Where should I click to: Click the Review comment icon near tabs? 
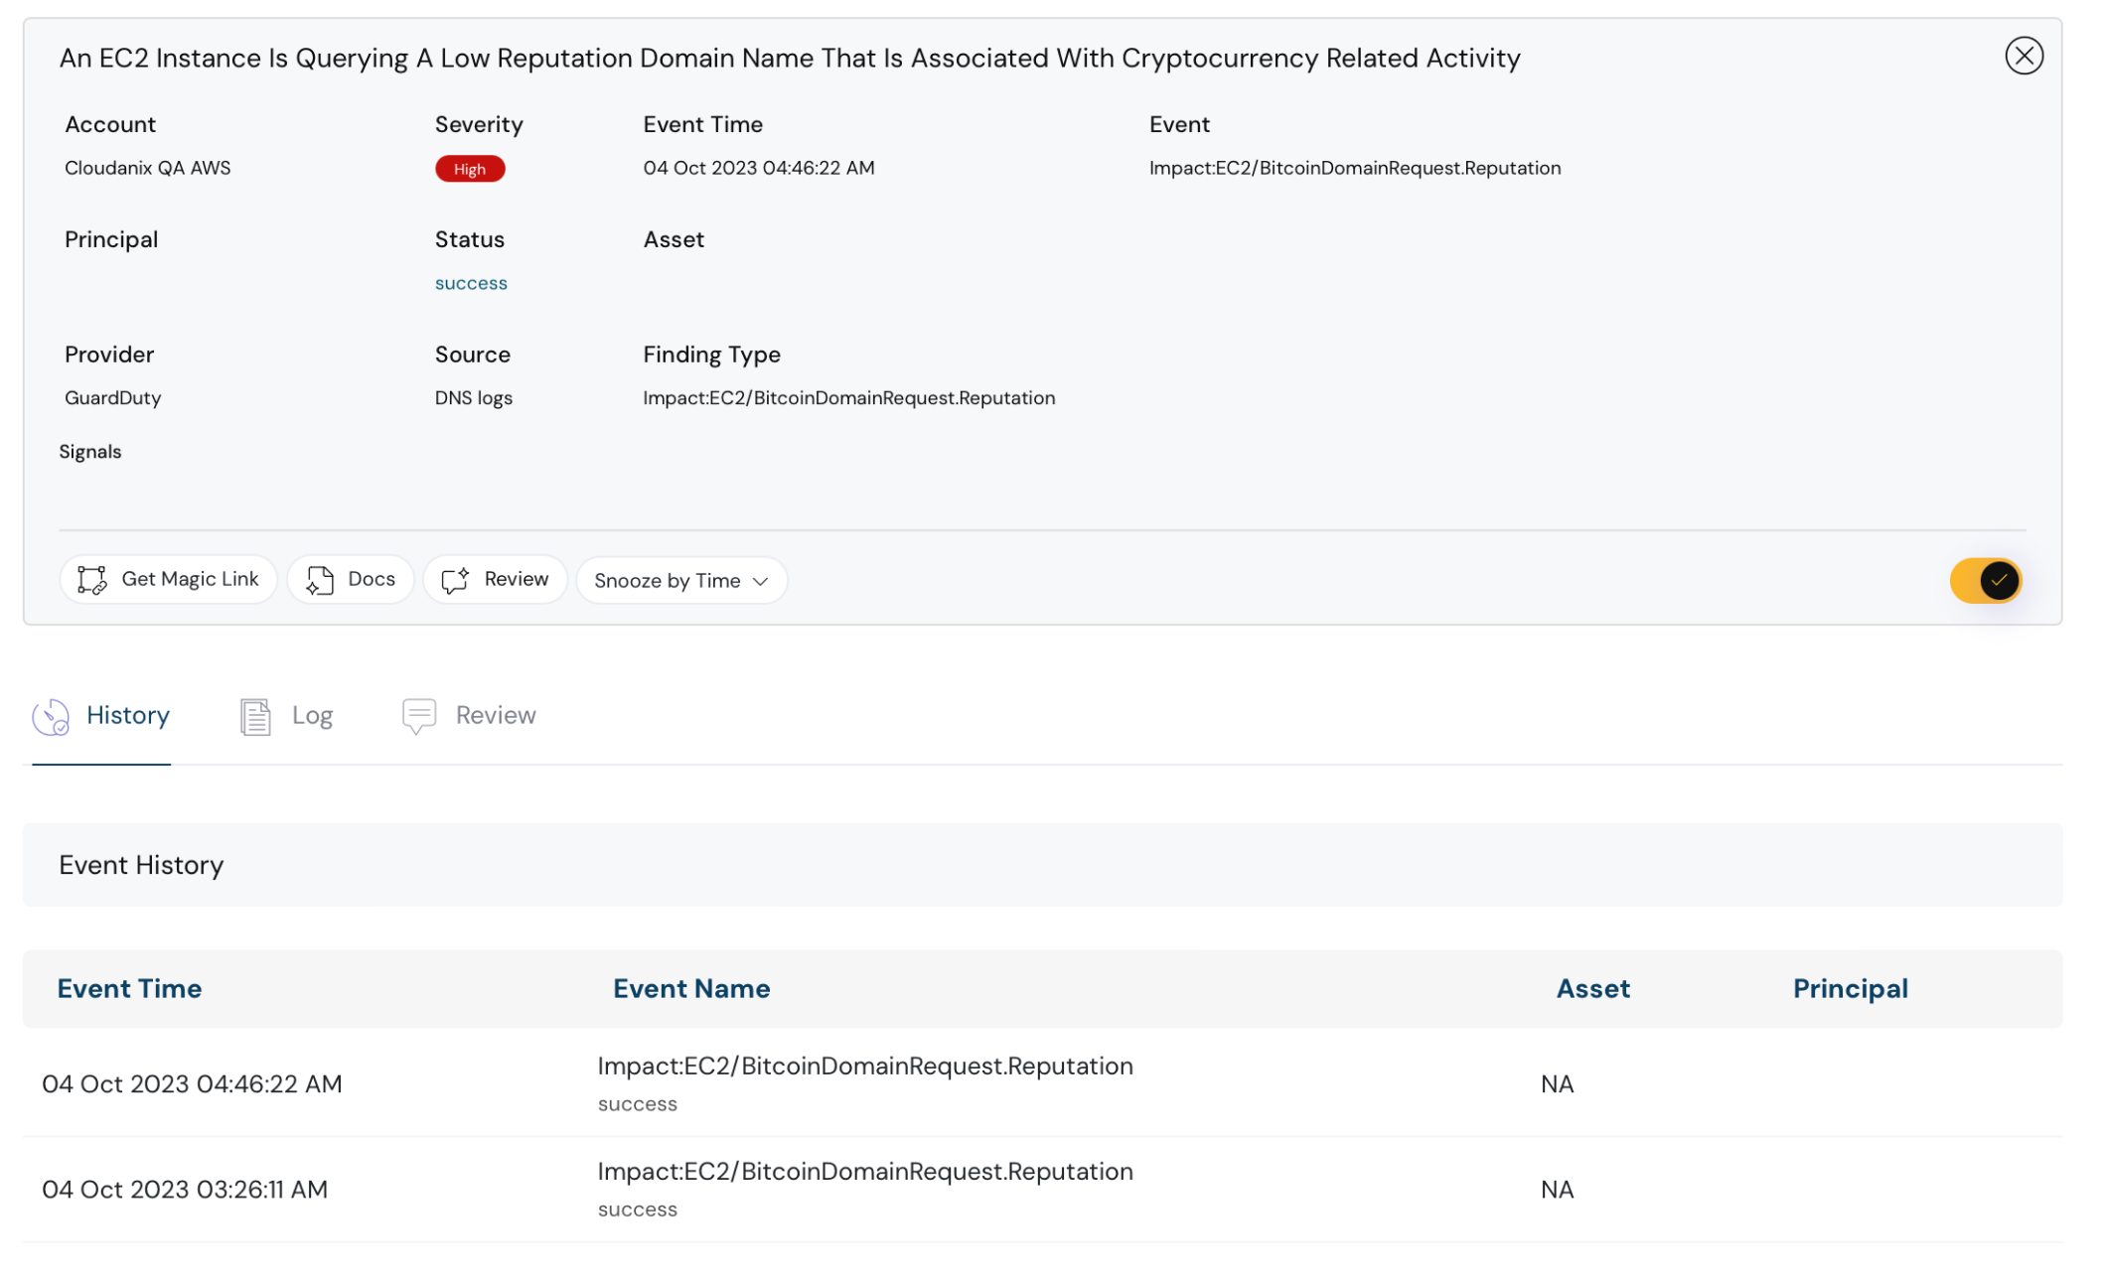coord(418,715)
